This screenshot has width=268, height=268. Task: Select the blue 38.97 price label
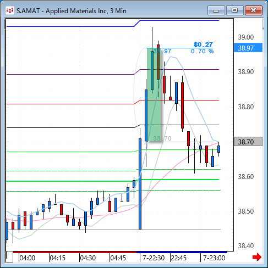click(x=248, y=48)
